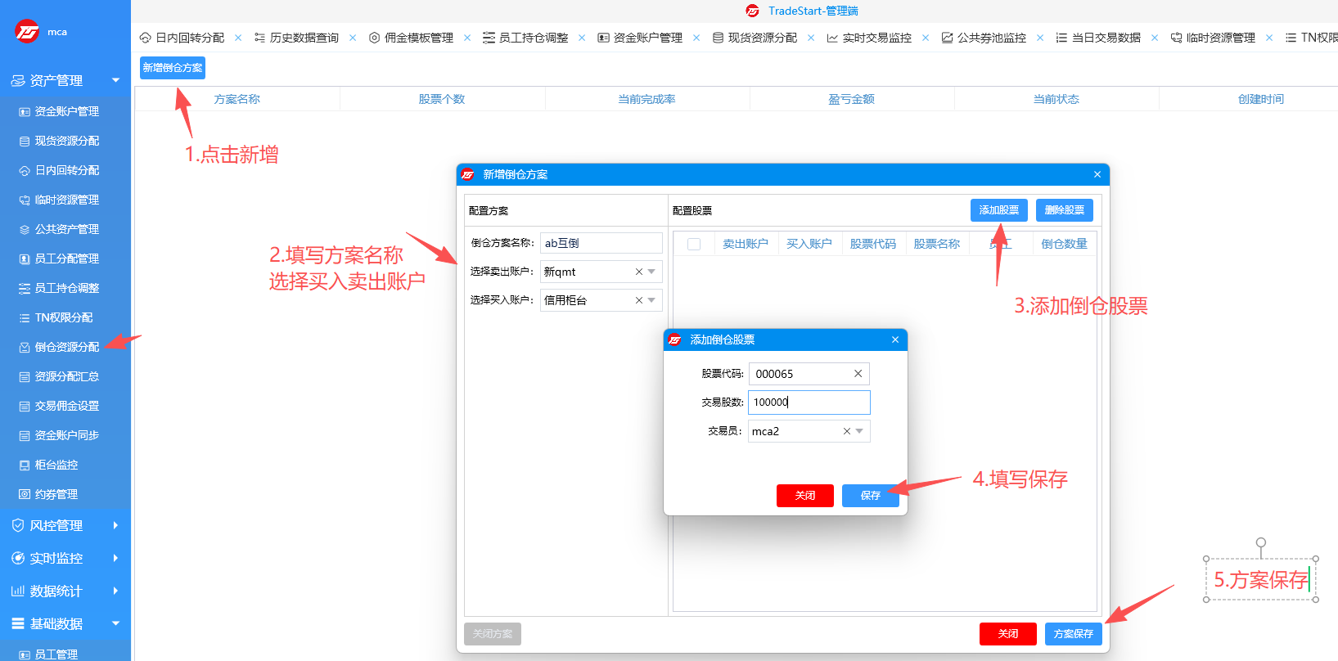Click the 添加股票 button

(x=999, y=210)
